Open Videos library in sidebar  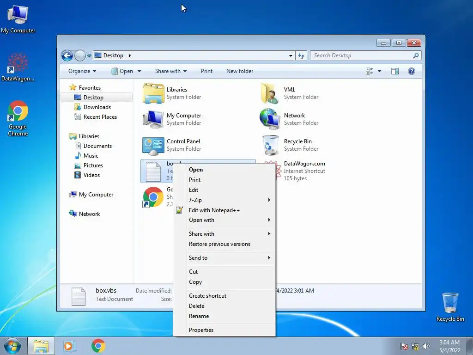[91, 175]
